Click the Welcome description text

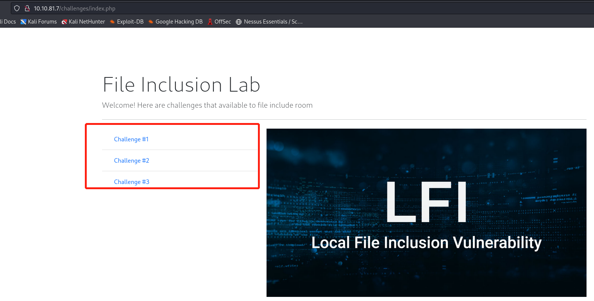click(207, 105)
